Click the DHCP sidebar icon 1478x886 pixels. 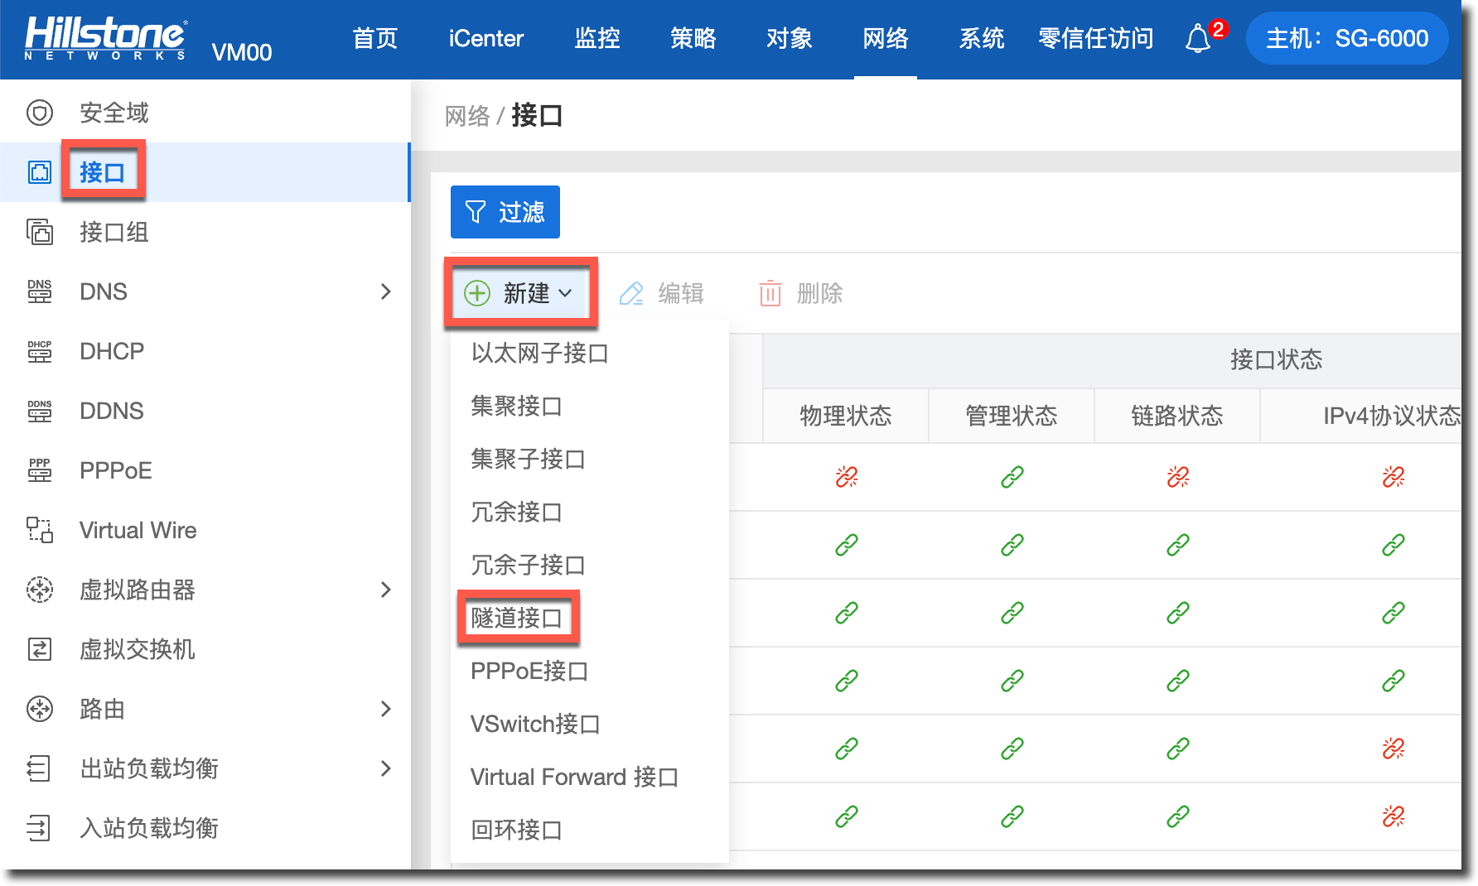click(x=40, y=351)
